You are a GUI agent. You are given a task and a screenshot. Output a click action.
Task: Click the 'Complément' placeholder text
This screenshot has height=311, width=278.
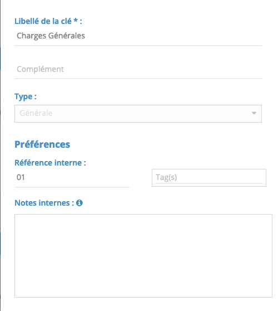tap(40, 69)
